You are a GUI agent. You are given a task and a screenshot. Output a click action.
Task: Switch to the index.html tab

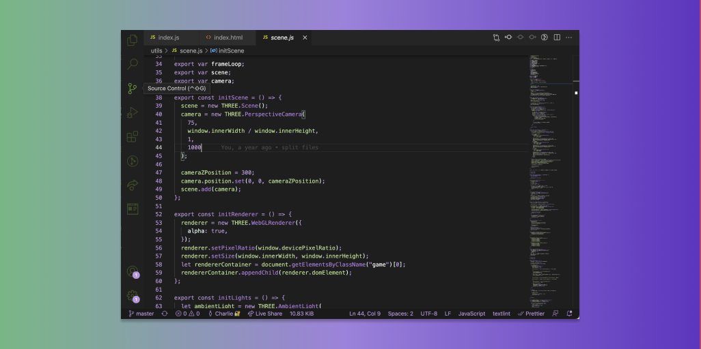coord(228,37)
